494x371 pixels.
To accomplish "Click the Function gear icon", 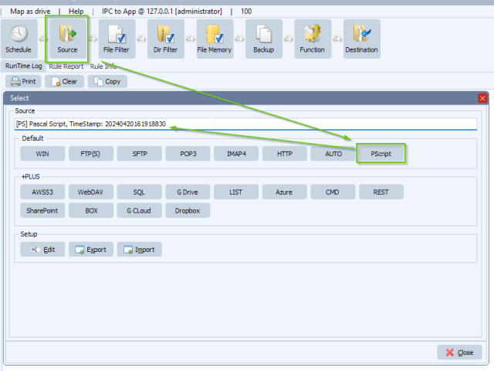I will [313, 39].
